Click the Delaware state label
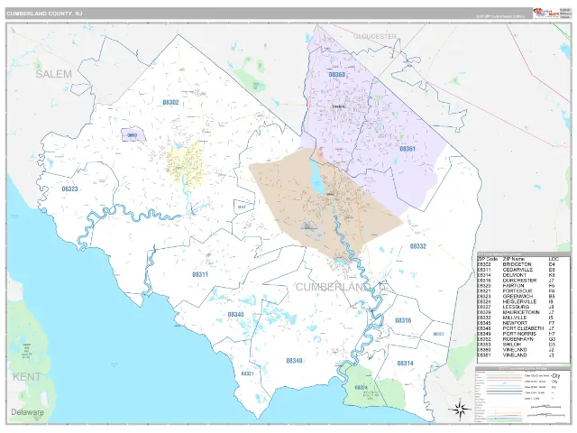The image size is (577, 433). point(28,412)
